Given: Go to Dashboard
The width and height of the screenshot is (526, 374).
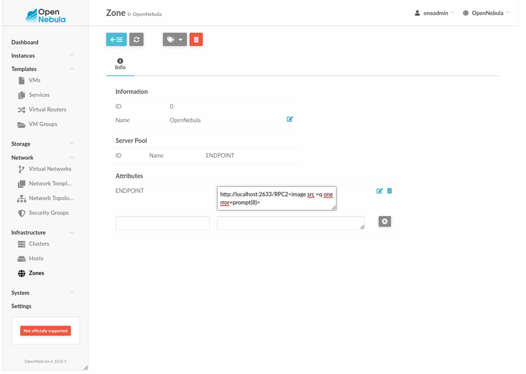Looking at the screenshot, I should (x=25, y=42).
